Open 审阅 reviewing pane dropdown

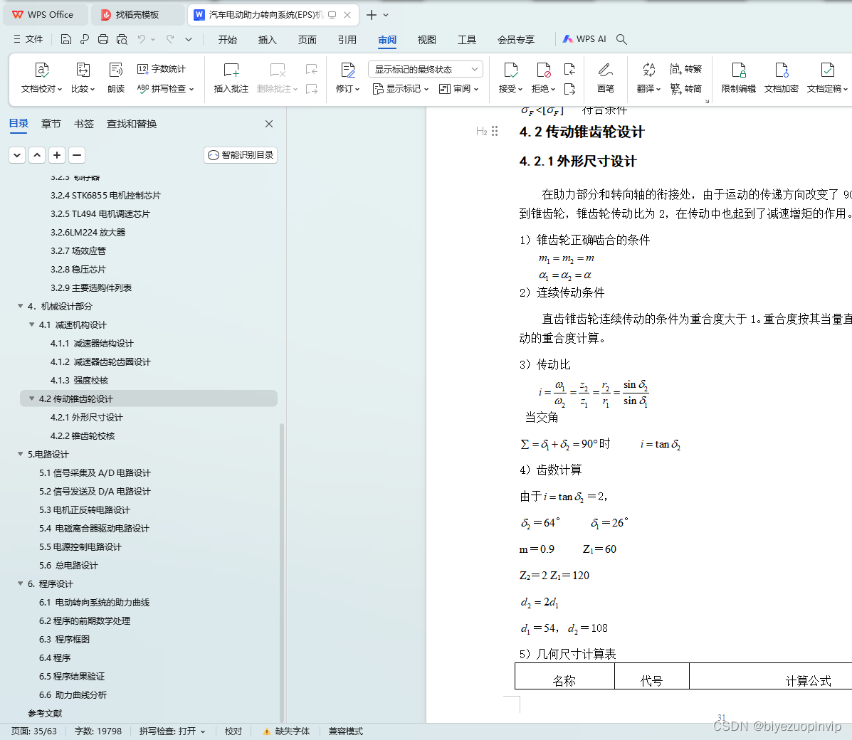458,88
